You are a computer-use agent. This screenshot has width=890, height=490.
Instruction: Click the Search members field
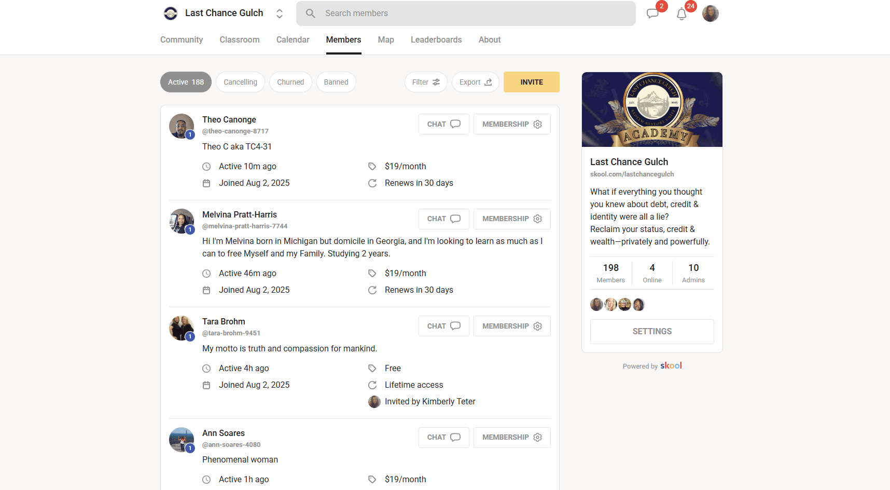coord(466,13)
